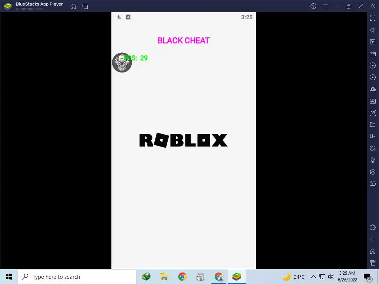Open Chrome profile window in taskbar

click(219, 277)
